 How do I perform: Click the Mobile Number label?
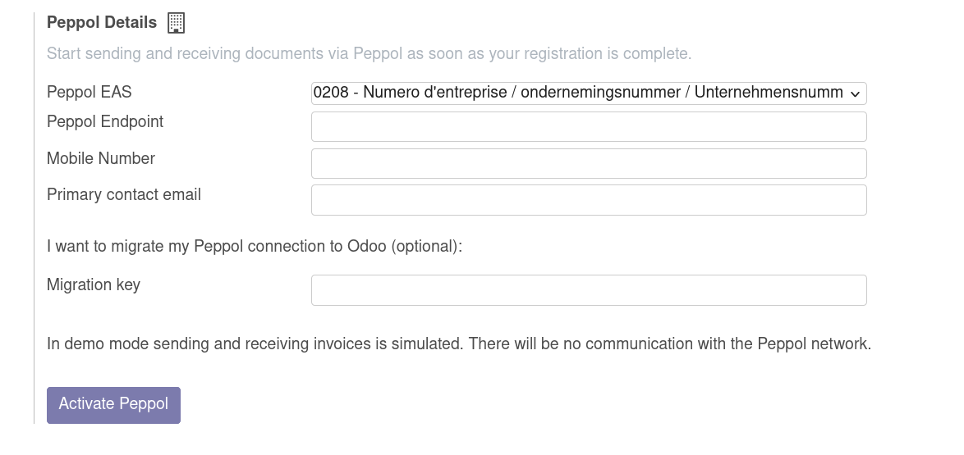click(101, 158)
